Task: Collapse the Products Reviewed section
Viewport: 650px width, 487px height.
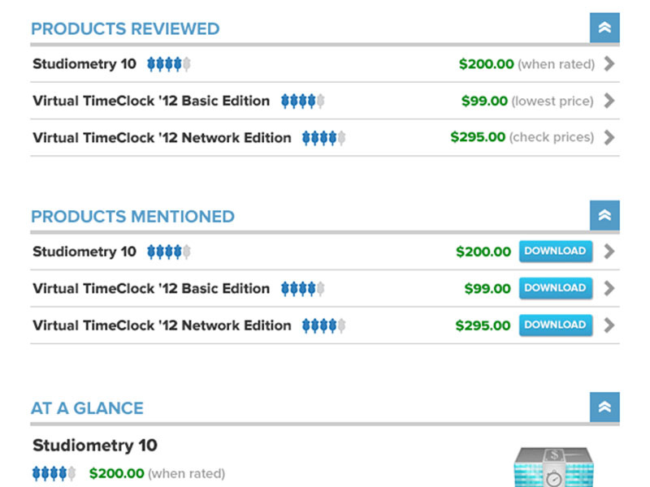Action: click(604, 27)
